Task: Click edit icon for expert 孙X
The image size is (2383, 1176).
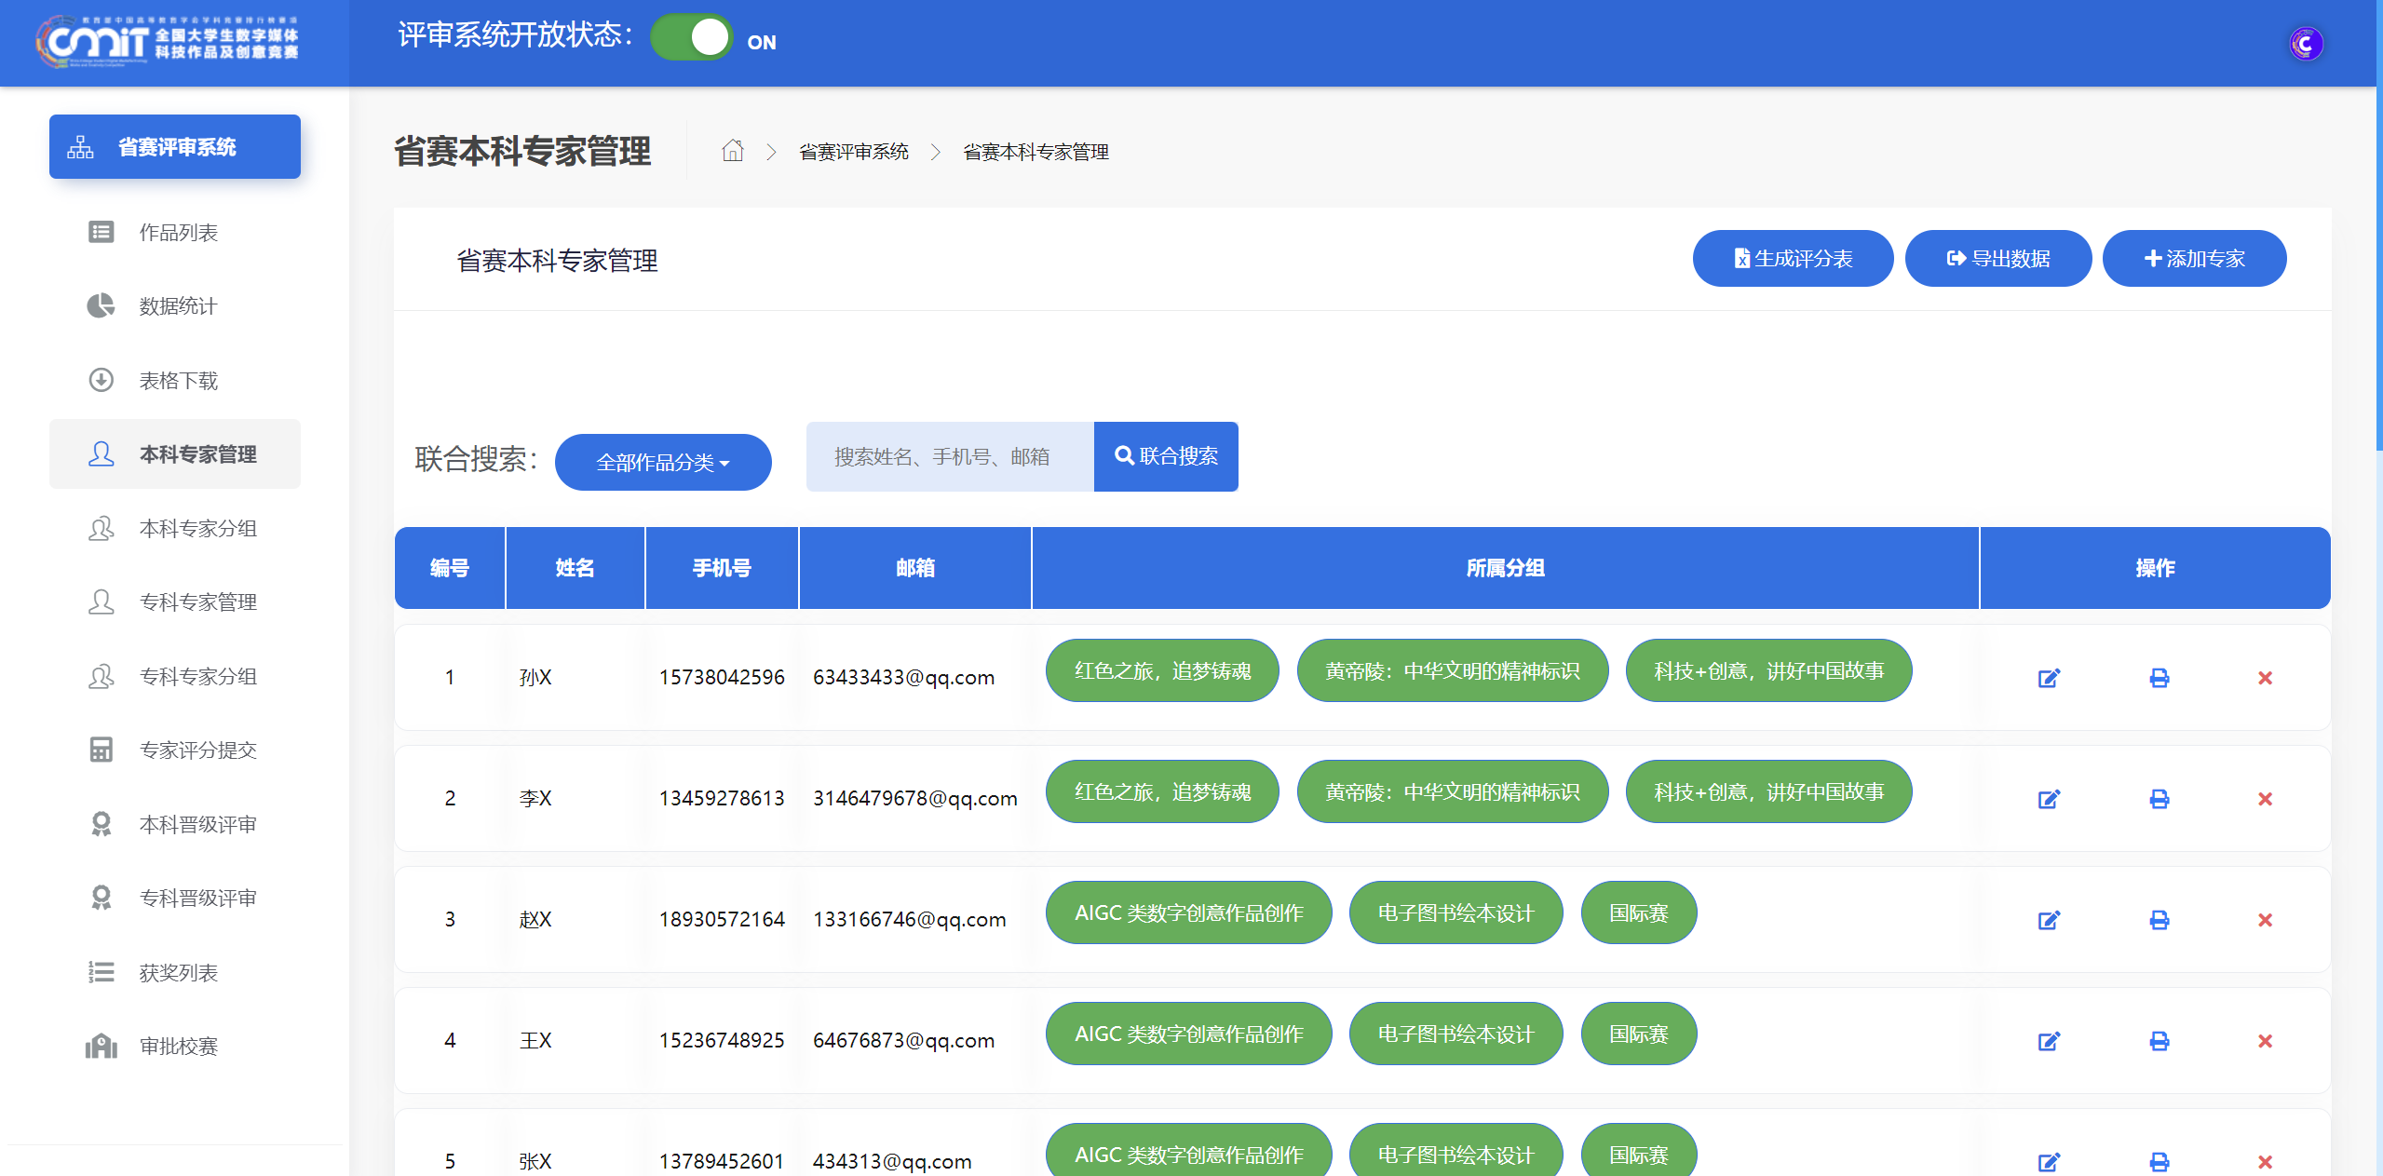Action: (x=2049, y=678)
